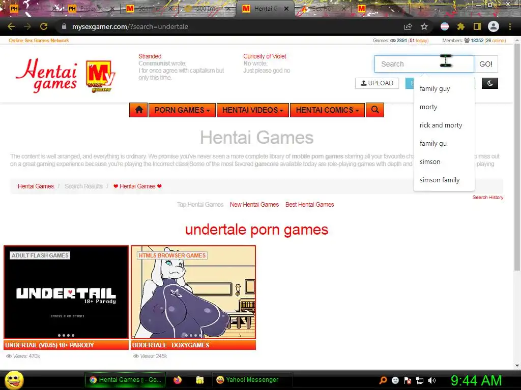Open the 'Stranded' comment link
Screen dimensions: 521x390
click(150, 56)
